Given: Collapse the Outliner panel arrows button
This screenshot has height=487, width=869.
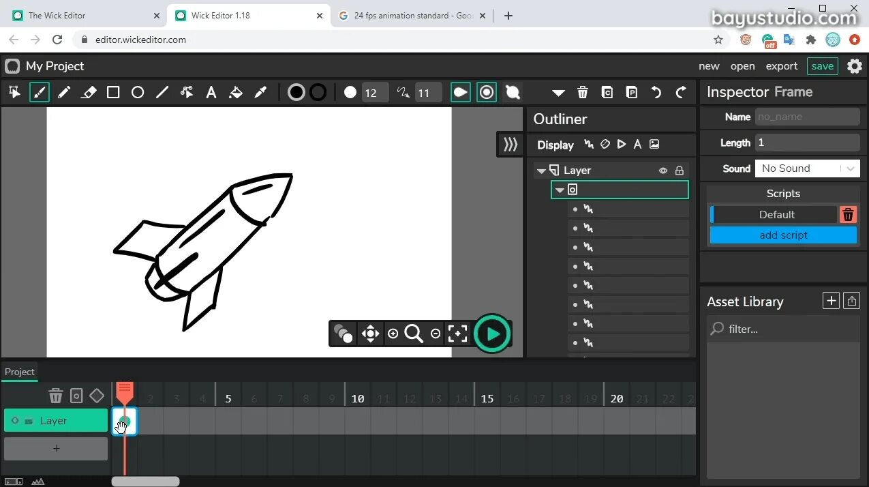Looking at the screenshot, I should pyautogui.click(x=510, y=145).
